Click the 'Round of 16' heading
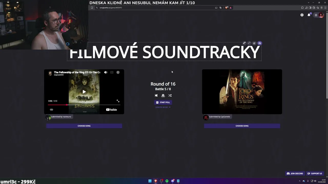The width and height of the screenshot is (328, 184). click(x=163, y=84)
